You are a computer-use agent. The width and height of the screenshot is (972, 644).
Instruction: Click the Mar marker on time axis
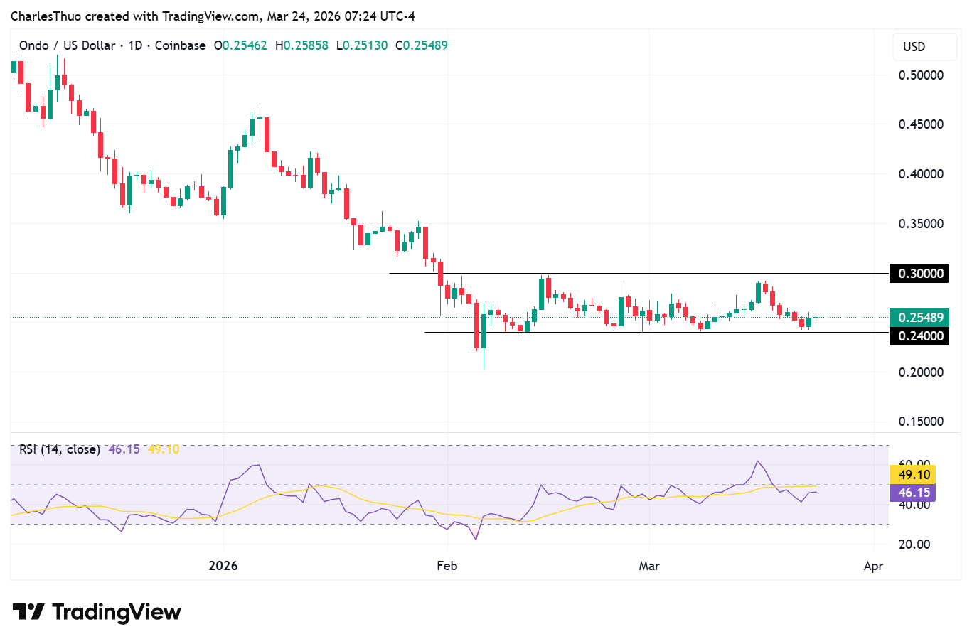[x=648, y=566]
